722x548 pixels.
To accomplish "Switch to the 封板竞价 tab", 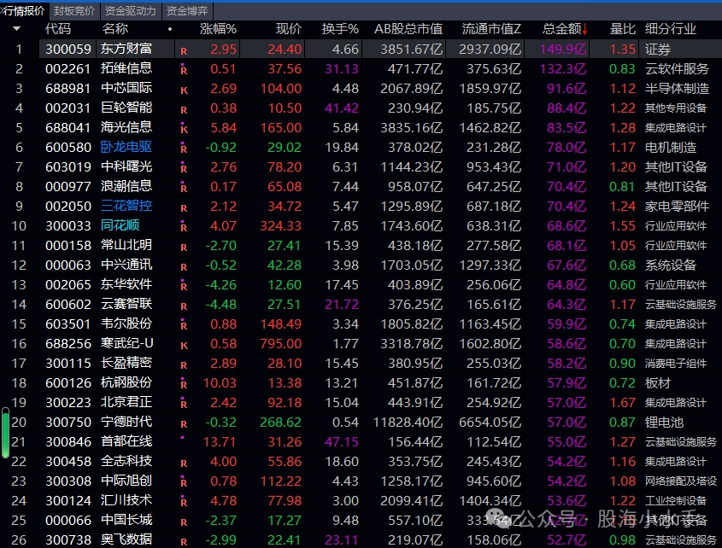I will (x=74, y=10).
